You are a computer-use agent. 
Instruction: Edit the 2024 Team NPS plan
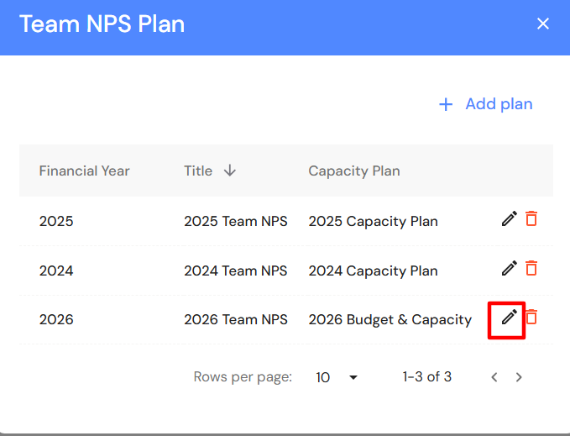(509, 269)
